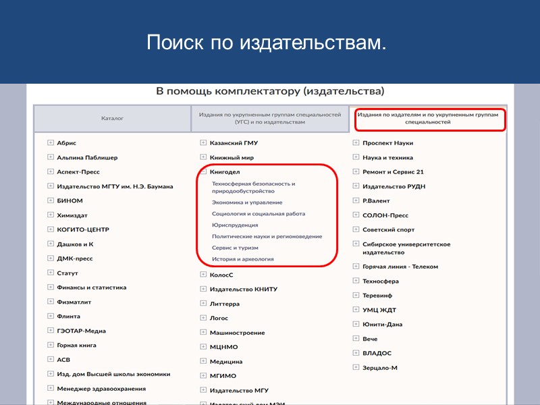Expand the Советский спорт node

coord(356,230)
